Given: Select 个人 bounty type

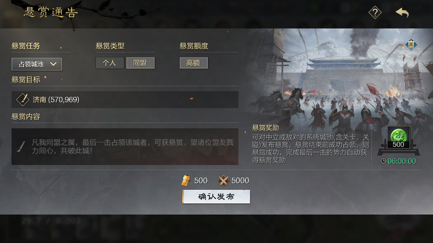Looking at the screenshot, I should (109, 63).
